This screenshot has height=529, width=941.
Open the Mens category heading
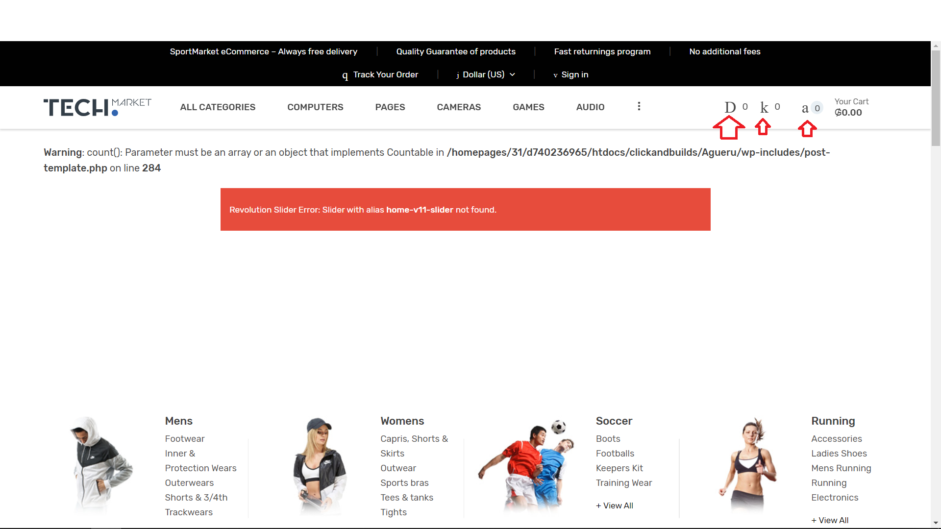tap(178, 421)
